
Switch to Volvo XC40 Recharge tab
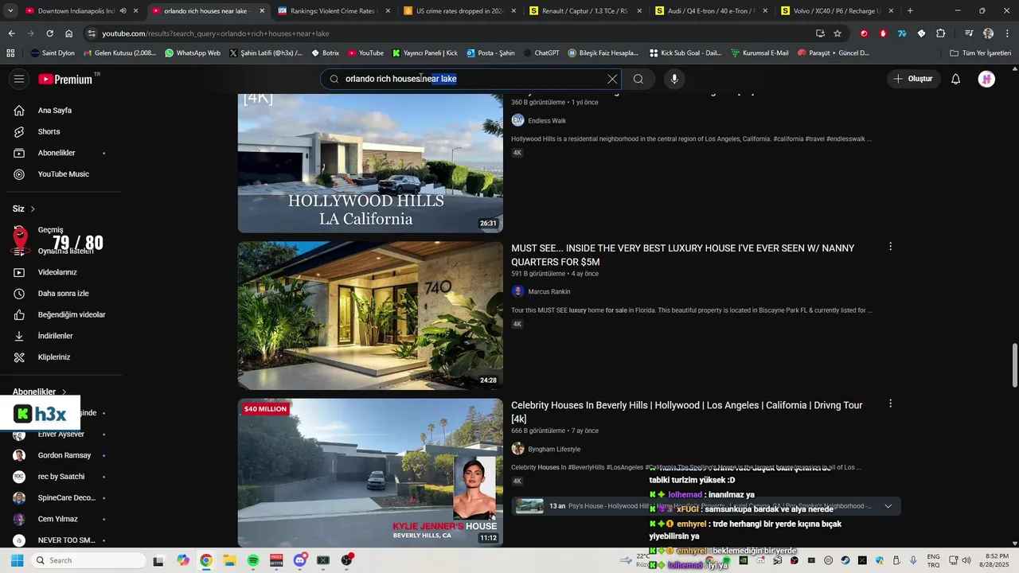tap(835, 11)
